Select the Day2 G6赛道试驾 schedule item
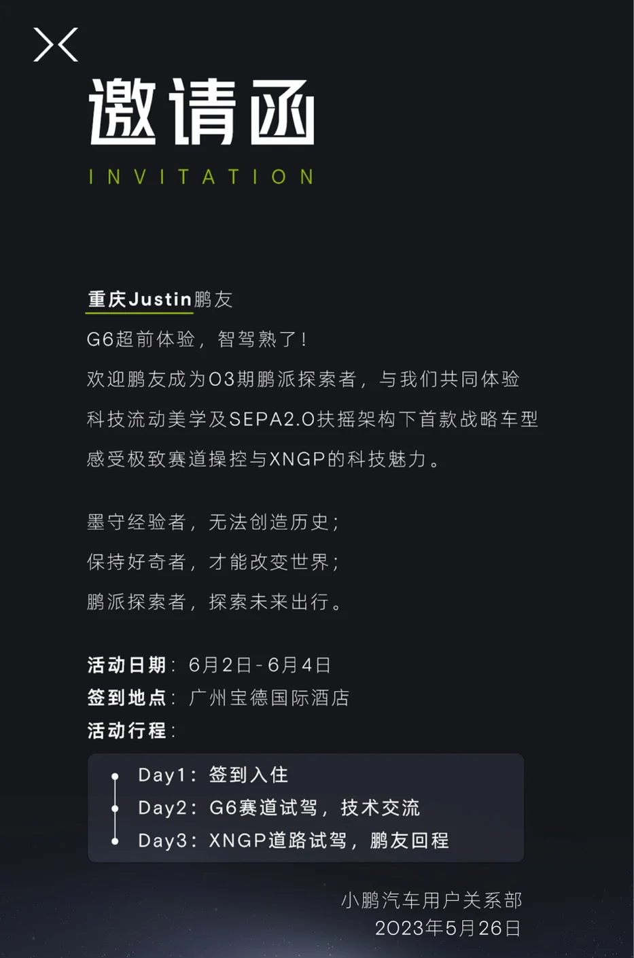The height and width of the screenshot is (958, 634). click(x=279, y=808)
